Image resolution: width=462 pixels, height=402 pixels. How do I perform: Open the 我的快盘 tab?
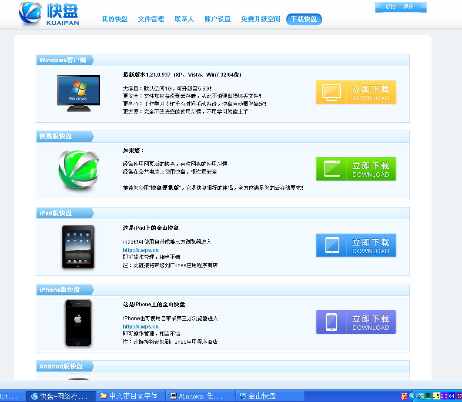[x=114, y=19]
